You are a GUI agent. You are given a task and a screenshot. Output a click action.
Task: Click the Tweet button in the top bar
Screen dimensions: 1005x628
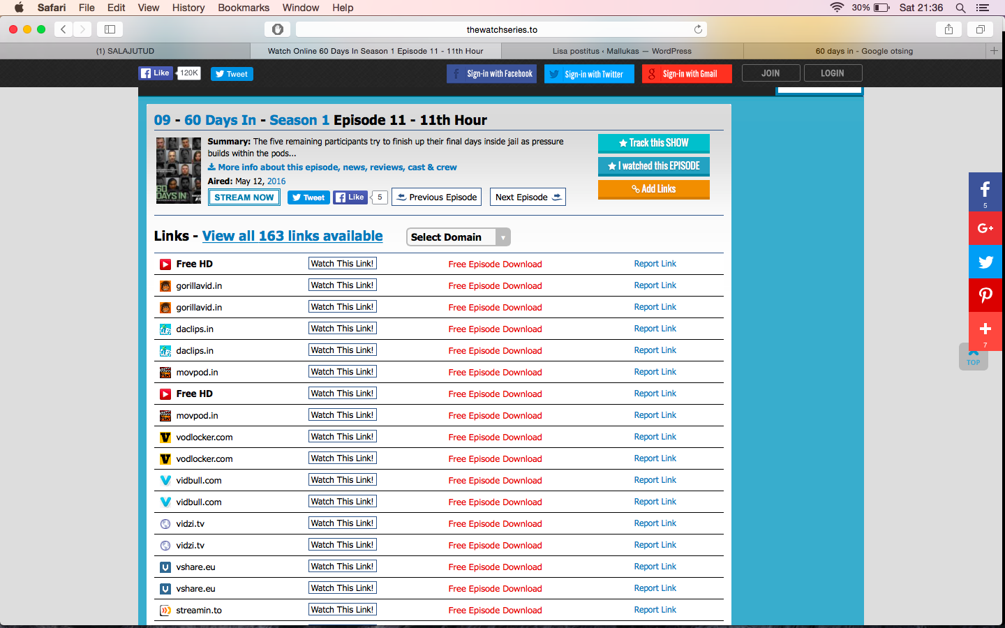(232, 74)
